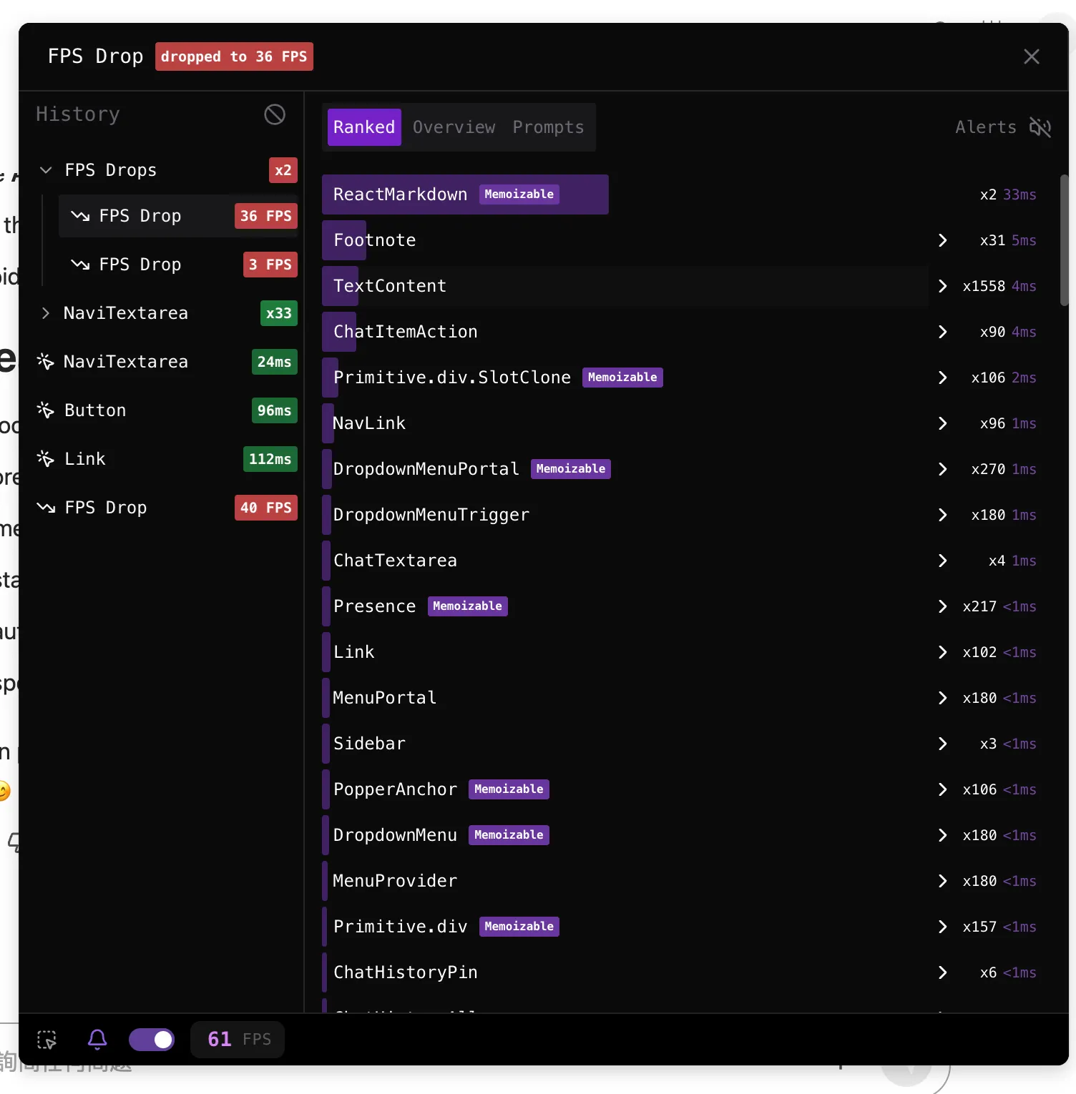Open the Prompts tab
The width and height of the screenshot is (1076, 1094).
(x=548, y=127)
